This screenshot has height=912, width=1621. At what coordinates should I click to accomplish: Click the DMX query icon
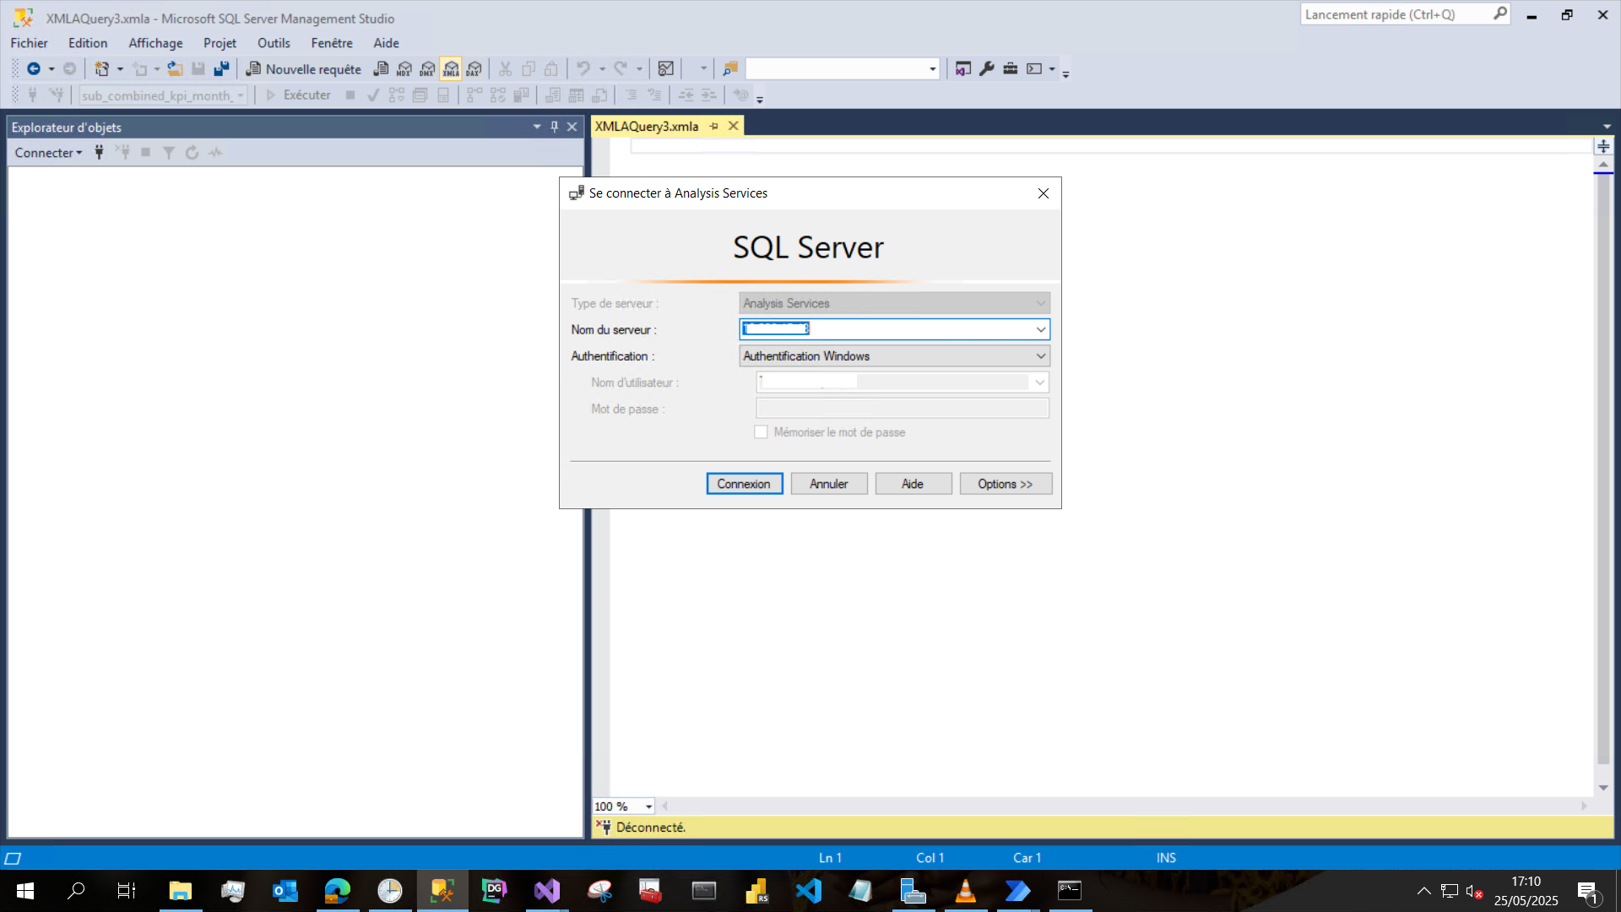(427, 68)
